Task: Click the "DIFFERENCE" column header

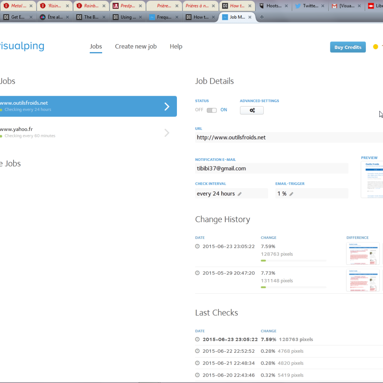Action: [x=358, y=238]
